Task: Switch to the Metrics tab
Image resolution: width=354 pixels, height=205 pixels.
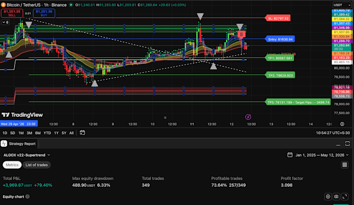Action: click(12, 165)
